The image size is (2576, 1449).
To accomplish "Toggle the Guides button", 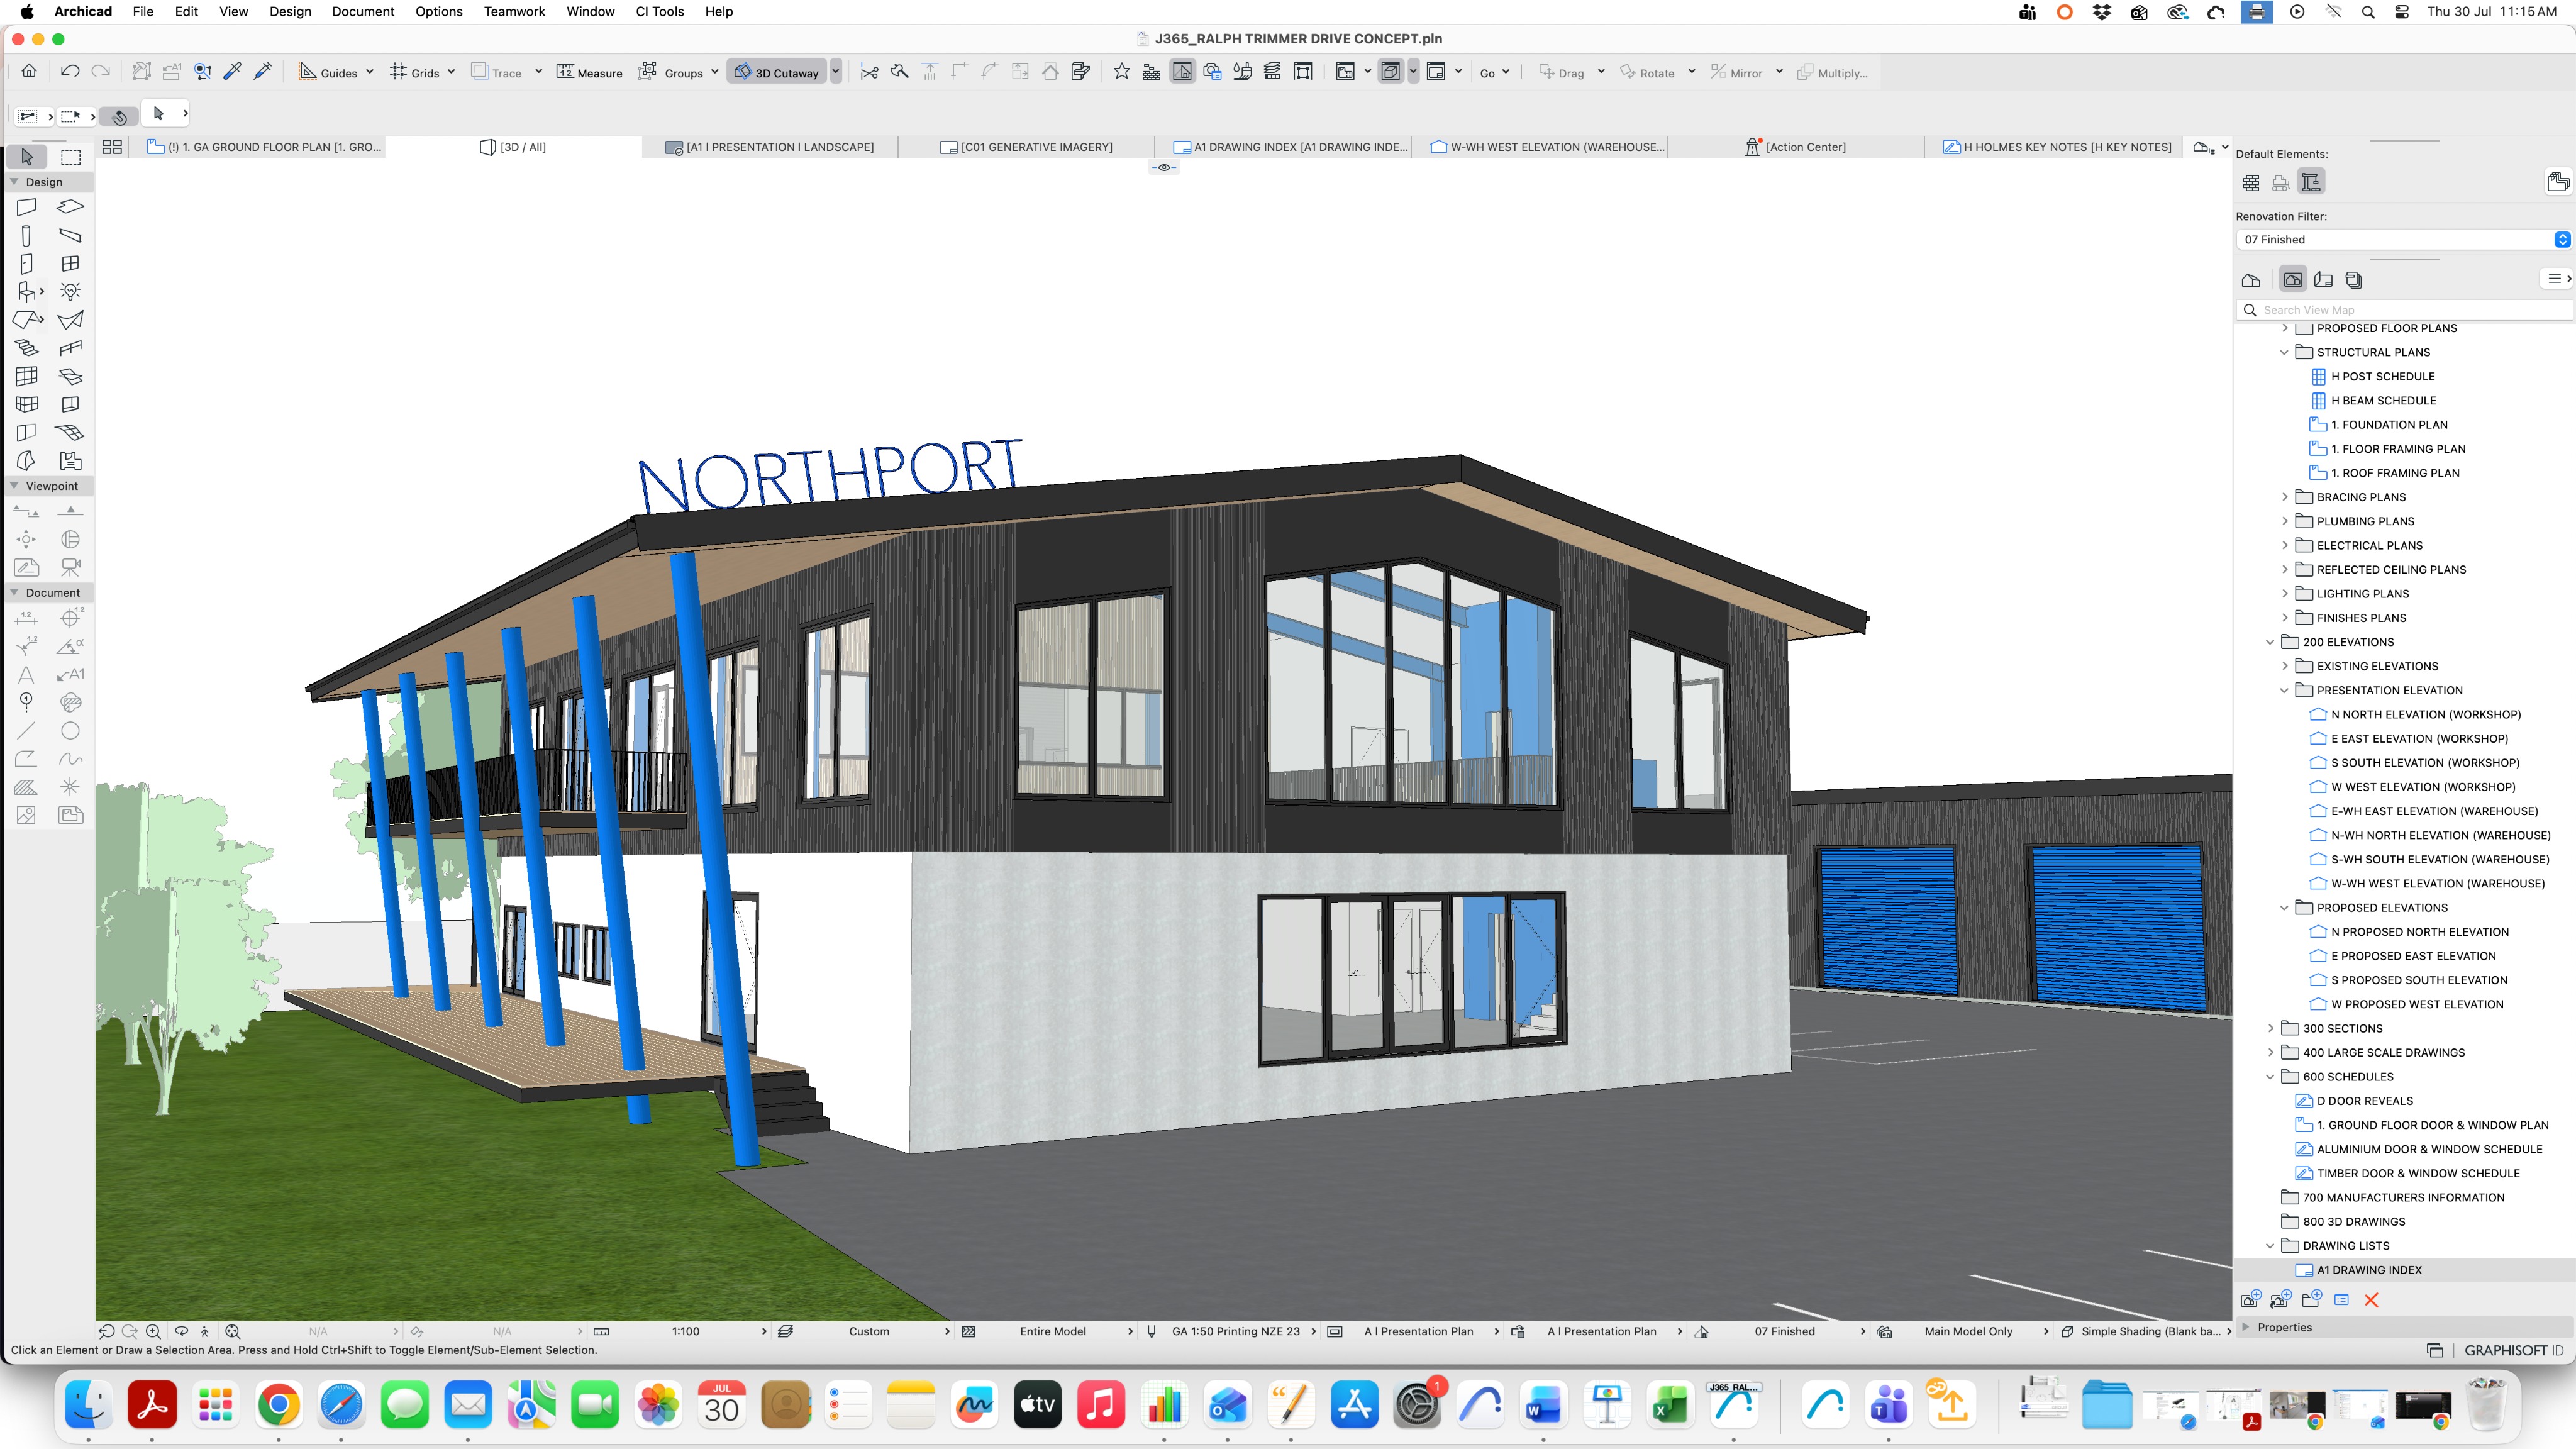I will (x=328, y=72).
